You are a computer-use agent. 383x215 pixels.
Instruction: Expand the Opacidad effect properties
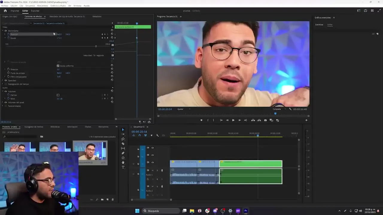(x=2, y=80)
